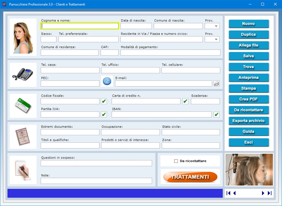The width and height of the screenshot is (282, 206).
Task: Click the Crea PDF button
Action: (x=249, y=99)
